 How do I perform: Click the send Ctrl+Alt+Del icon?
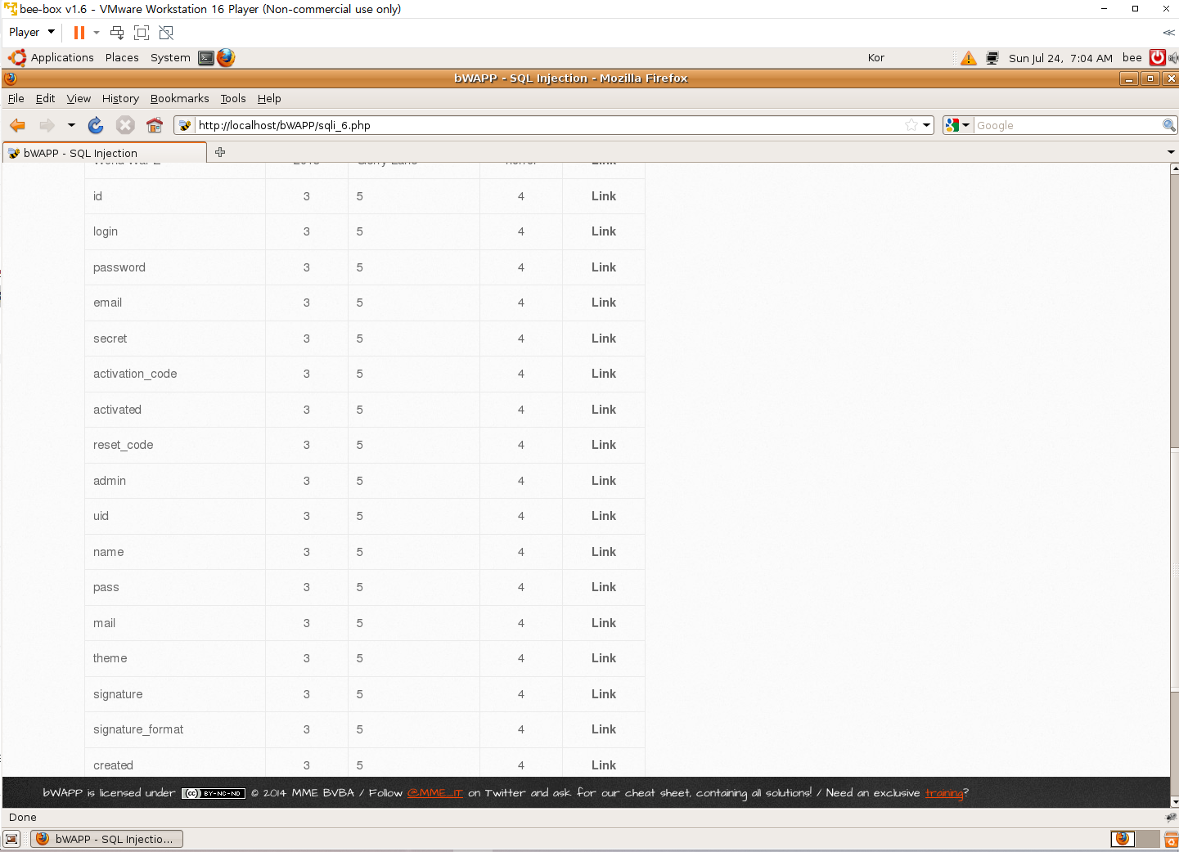[x=117, y=33]
